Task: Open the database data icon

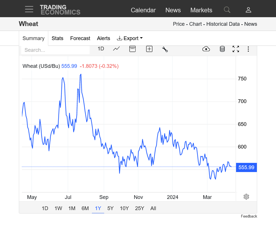Action: click(x=222, y=49)
